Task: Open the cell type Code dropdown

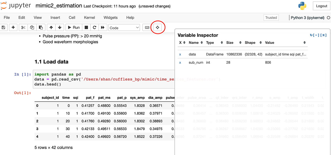Action: point(124,28)
